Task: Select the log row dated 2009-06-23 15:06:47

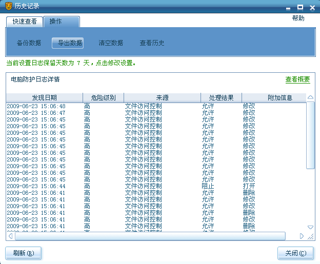Action: [156, 113]
